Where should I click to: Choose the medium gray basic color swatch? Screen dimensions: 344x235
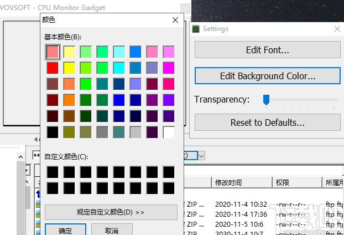(x=102, y=132)
